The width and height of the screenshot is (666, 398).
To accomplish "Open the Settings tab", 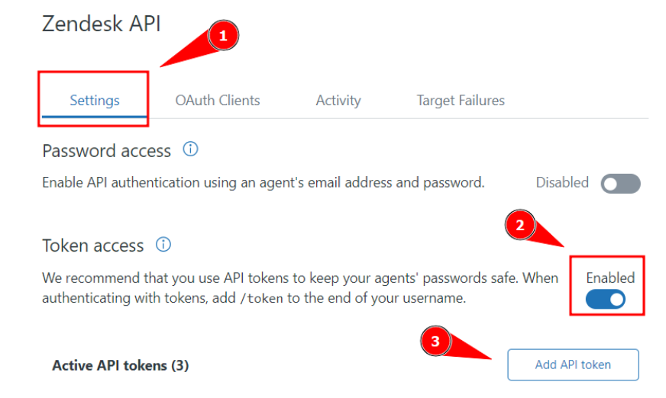I will click(95, 100).
